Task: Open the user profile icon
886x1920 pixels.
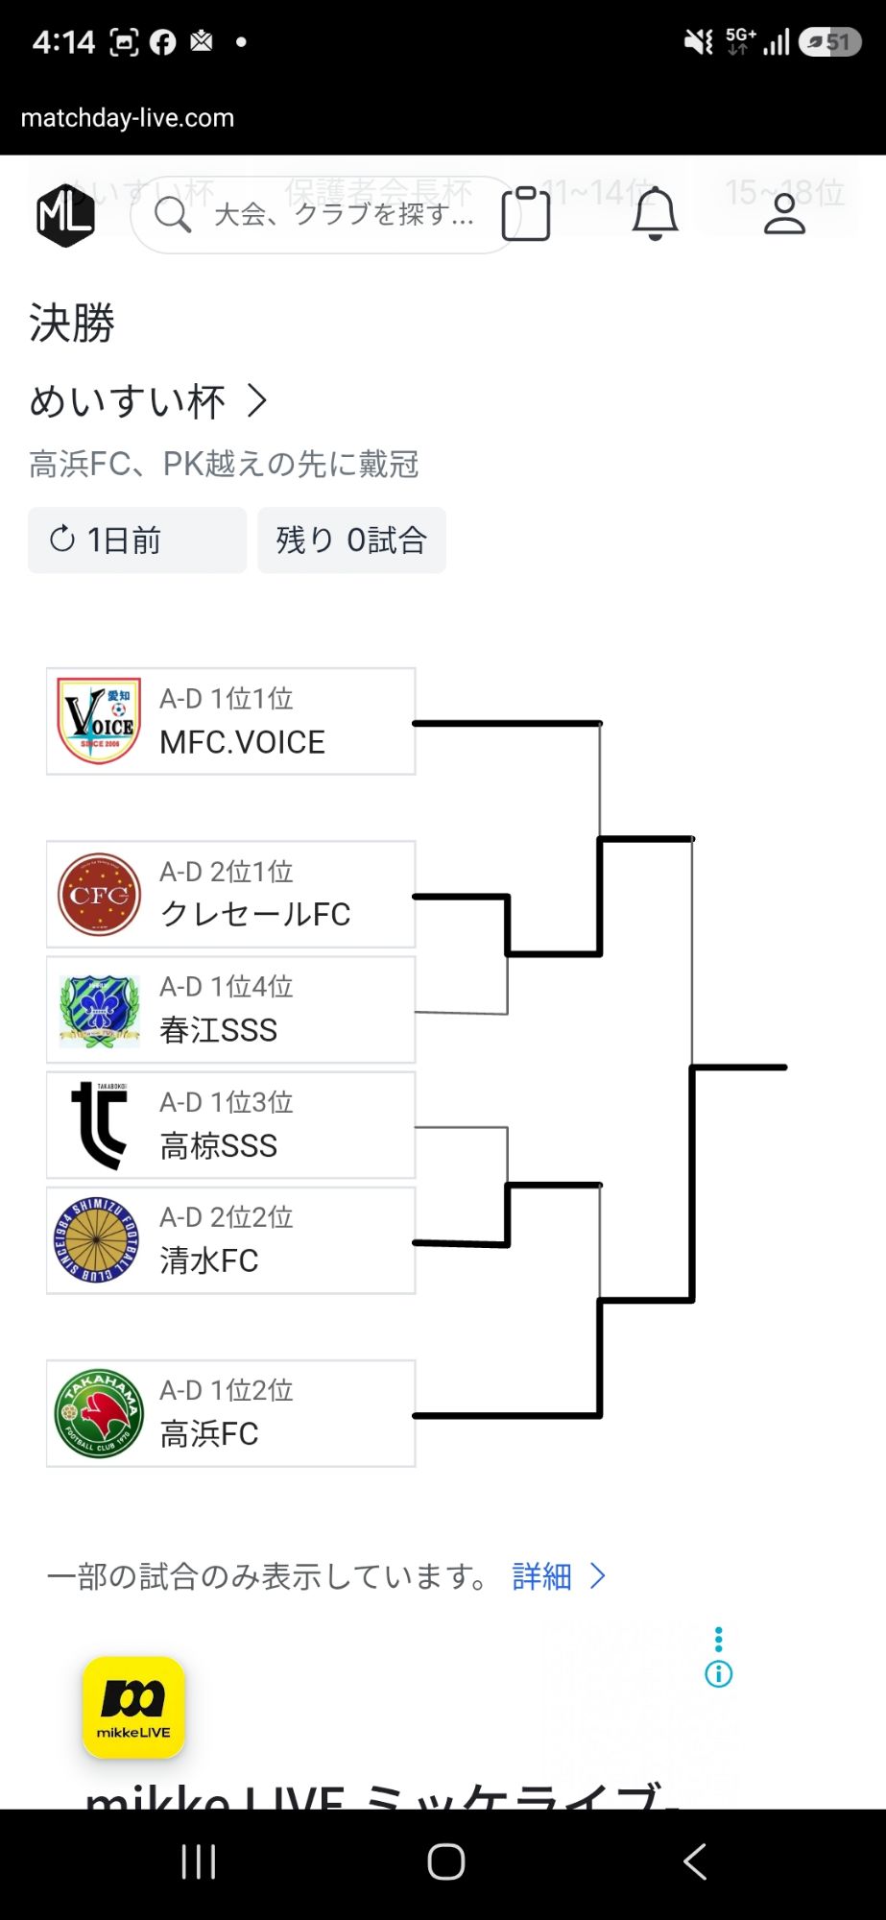Action: (x=784, y=213)
